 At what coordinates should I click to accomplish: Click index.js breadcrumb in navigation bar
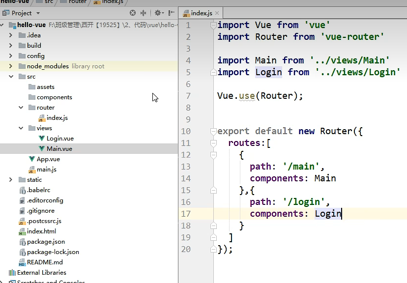[108, 2]
